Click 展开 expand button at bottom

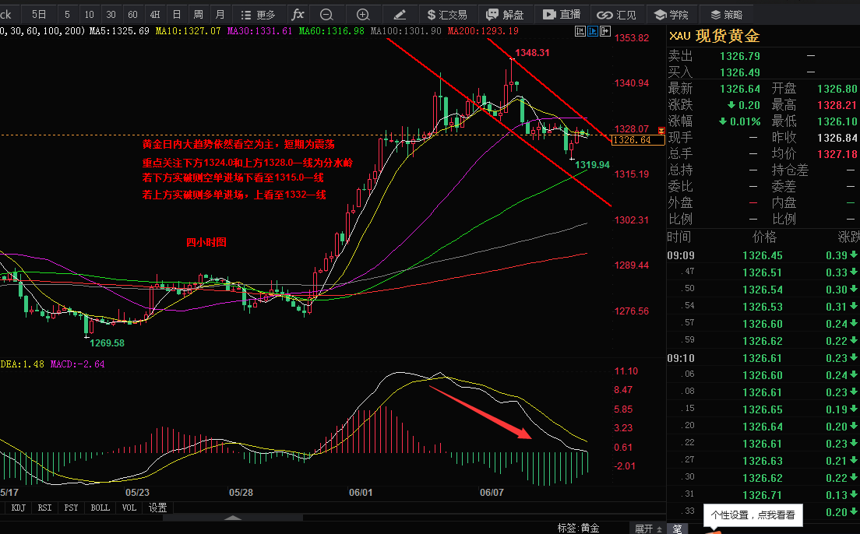click(x=648, y=529)
